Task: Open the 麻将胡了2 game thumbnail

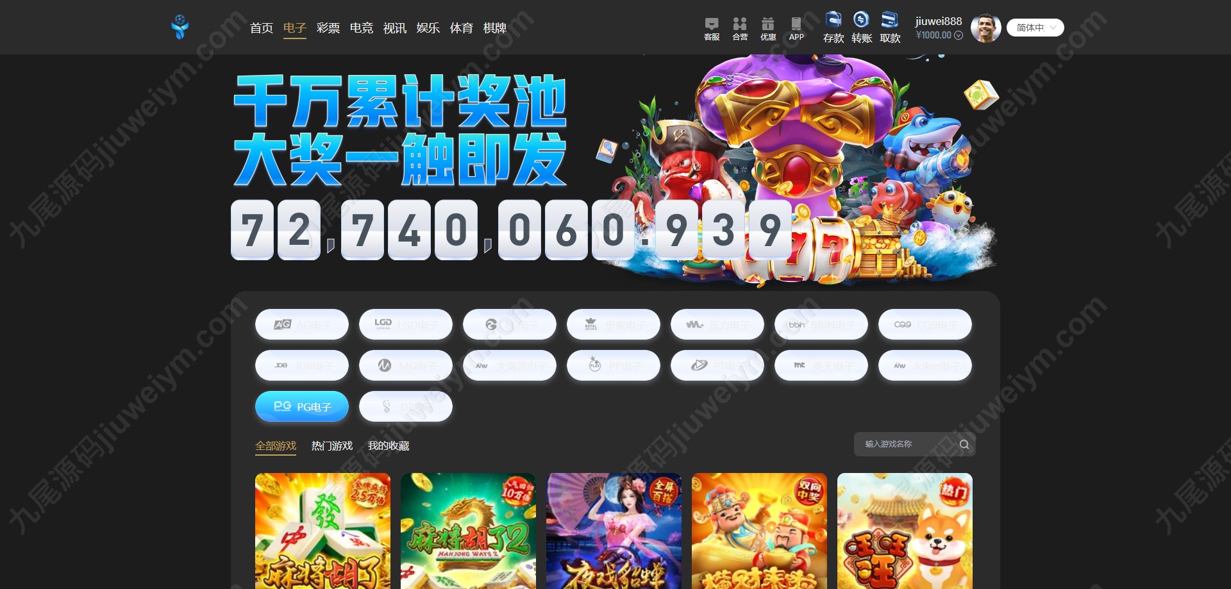Action: click(468, 531)
